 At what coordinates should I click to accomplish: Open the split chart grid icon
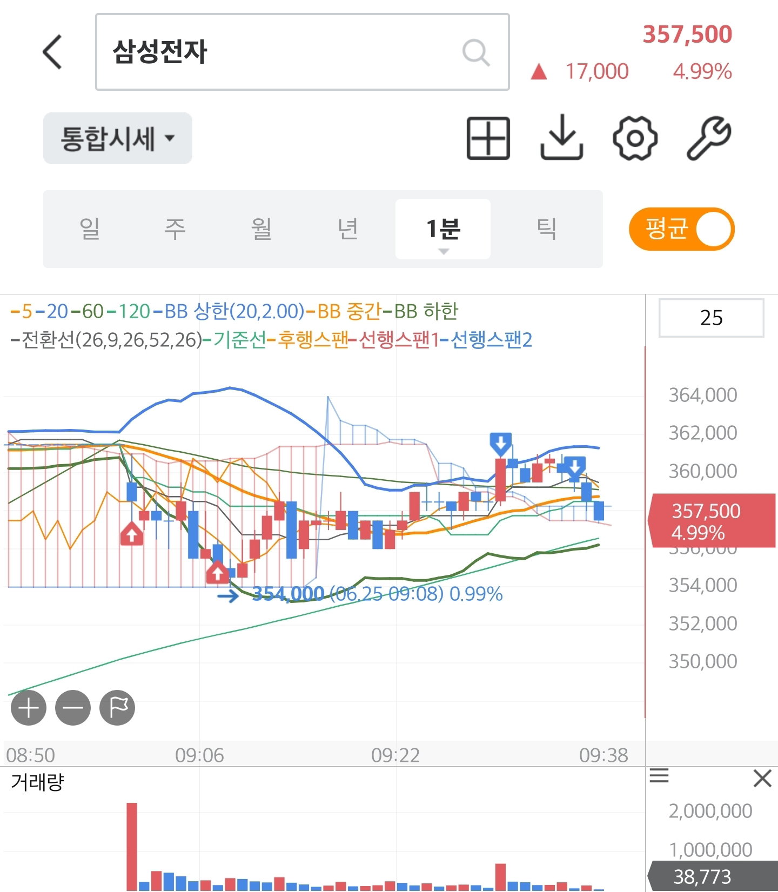488,138
